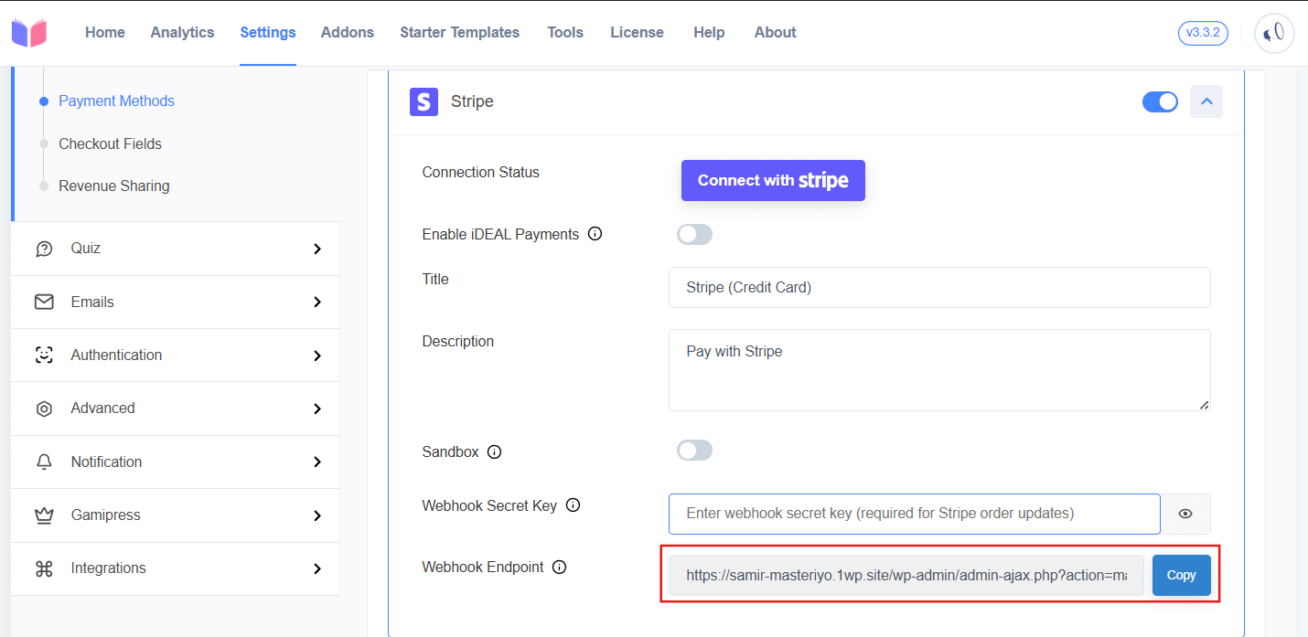Disable the Stripe payment method toggle
This screenshot has width=1308, height=637.
[x=1160, y=101]
